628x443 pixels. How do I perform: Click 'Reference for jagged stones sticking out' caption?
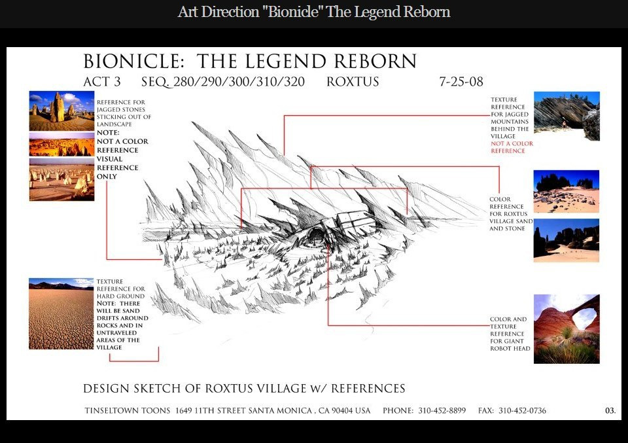click(x=124, y=113)
